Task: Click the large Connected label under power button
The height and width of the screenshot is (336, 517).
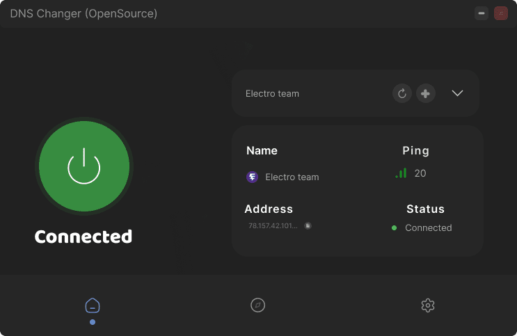Action: point(83,237)
